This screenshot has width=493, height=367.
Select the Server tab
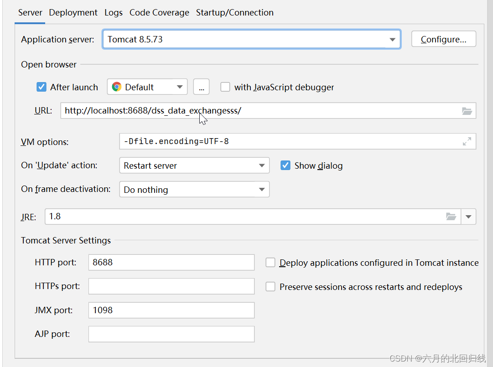(x=30, y=13)
